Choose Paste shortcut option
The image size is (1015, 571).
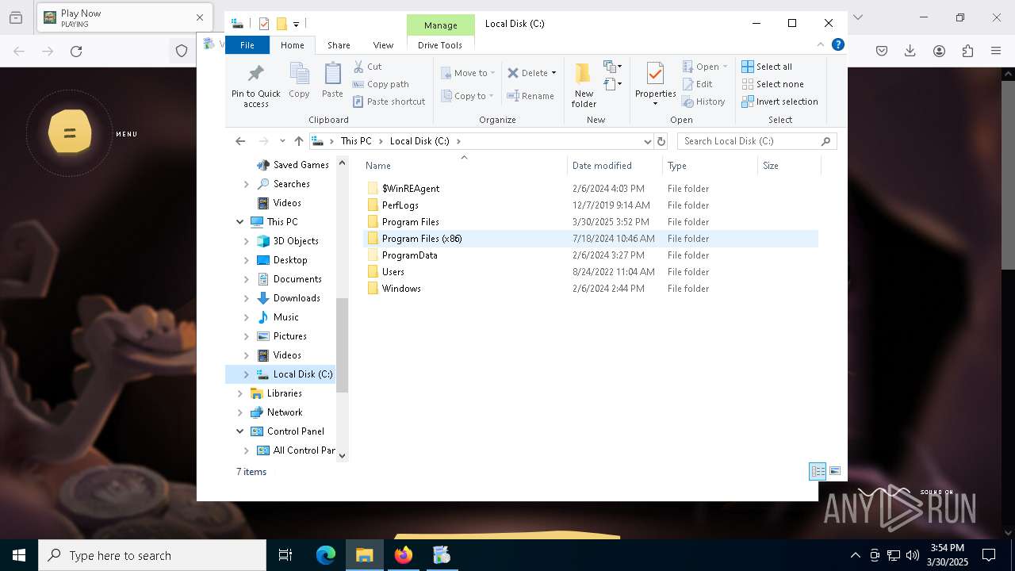[x=389, y=102]
